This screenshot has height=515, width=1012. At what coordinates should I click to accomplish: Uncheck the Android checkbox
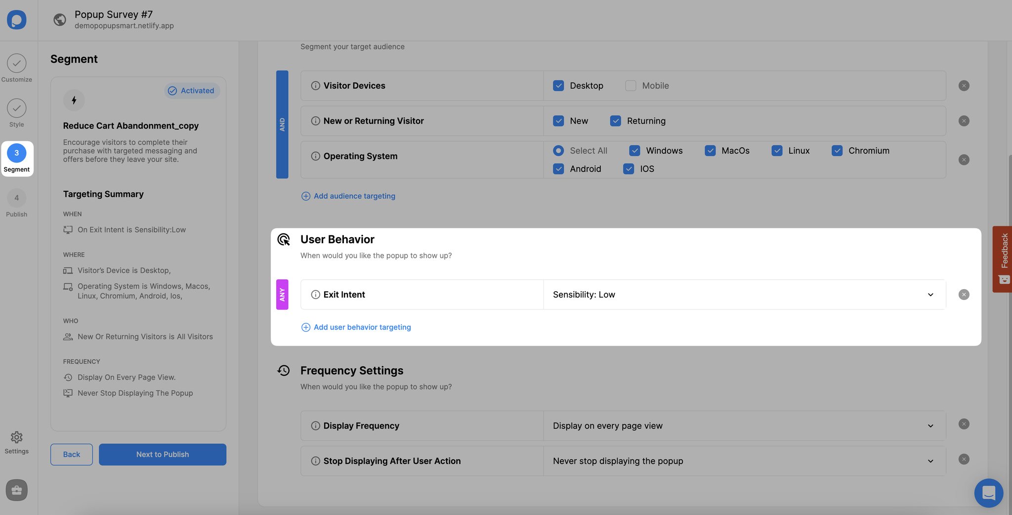[x=558, y=169]
